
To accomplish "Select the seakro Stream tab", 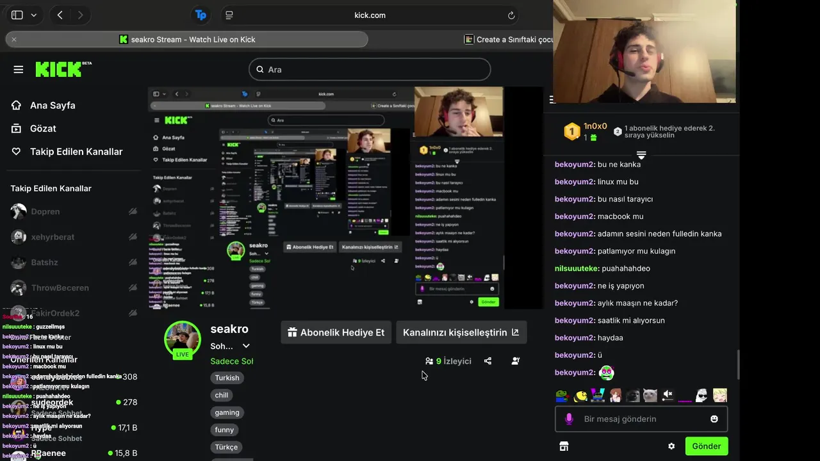I will 187,39.
